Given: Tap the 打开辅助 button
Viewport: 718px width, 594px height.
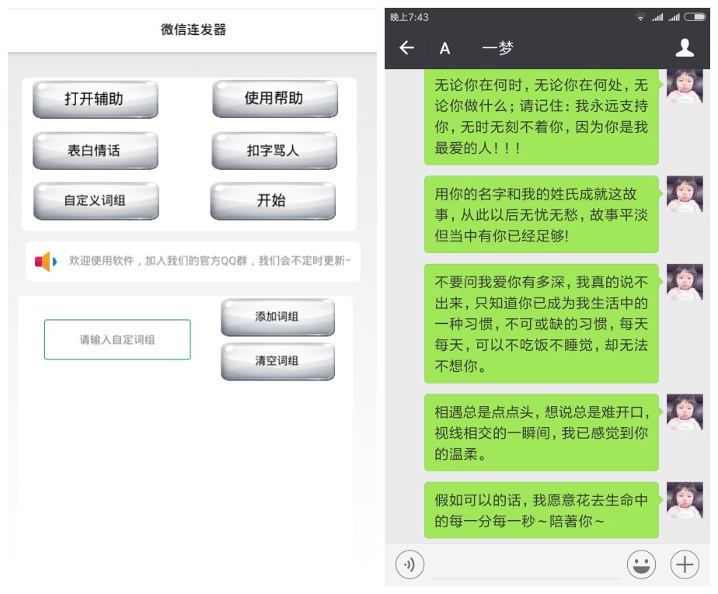Looking at the screenshot, I should pyautogui.click(x=96, y=99).
